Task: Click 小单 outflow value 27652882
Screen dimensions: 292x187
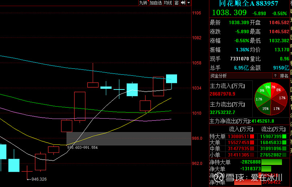Action: [270, 155]
